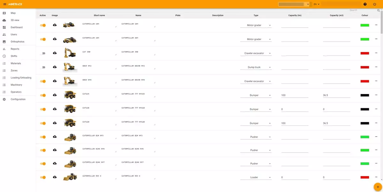Click the dump truck thumbnail for CAT118
The image size is (383, 192).
tap(70, 109)
